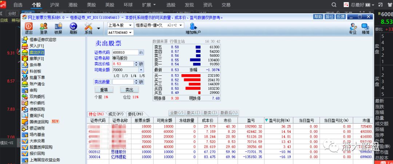Click the 退出 exit toolbar icon
The height and width of the screenshot is (164, 393).
pyautogui.click(x=29, y=28)
